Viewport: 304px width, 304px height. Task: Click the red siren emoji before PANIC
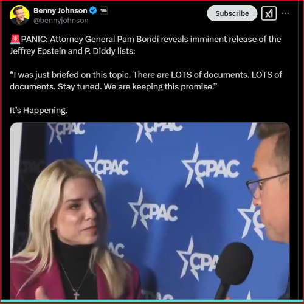[x=15, y=40]
